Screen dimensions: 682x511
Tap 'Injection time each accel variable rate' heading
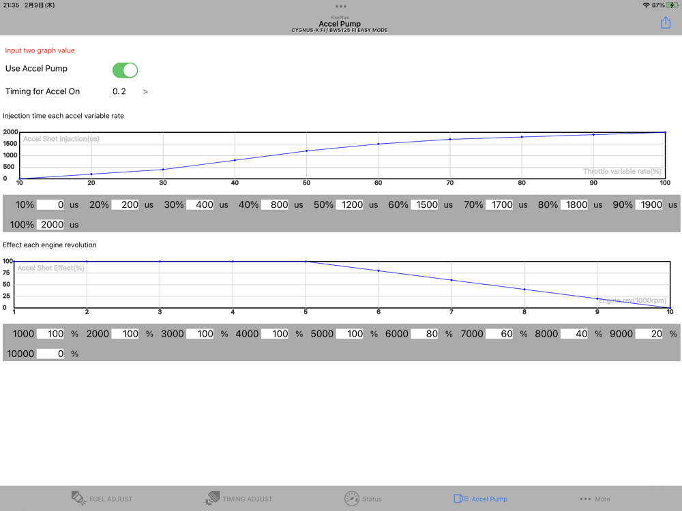coord(63,116)
